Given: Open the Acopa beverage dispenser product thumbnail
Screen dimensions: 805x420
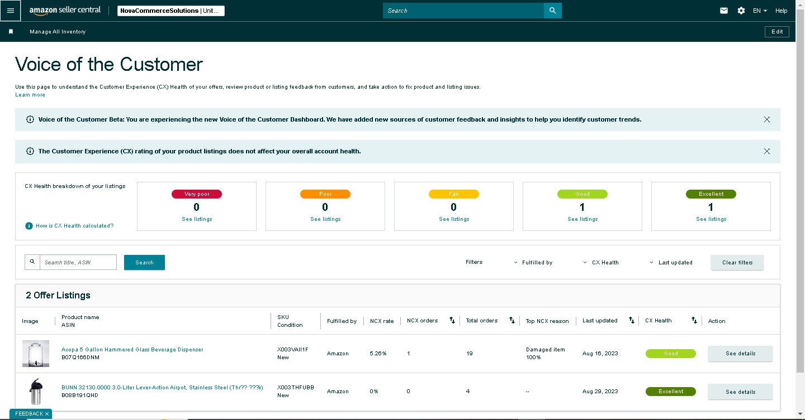Looking at the screenshot, I should (36, 354).
